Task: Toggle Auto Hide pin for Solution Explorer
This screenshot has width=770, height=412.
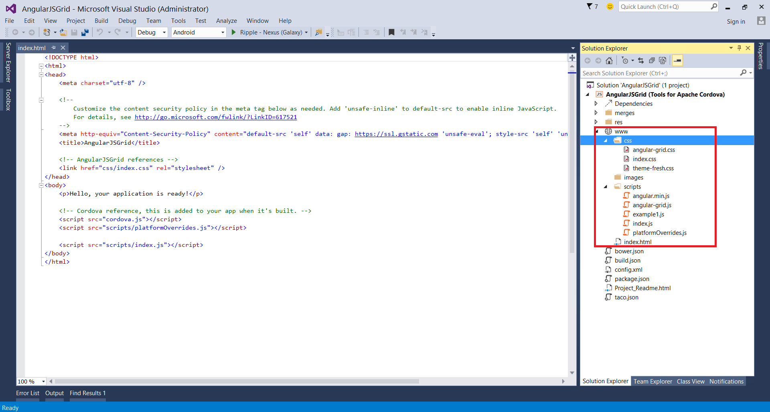Action: coord(739,48)
